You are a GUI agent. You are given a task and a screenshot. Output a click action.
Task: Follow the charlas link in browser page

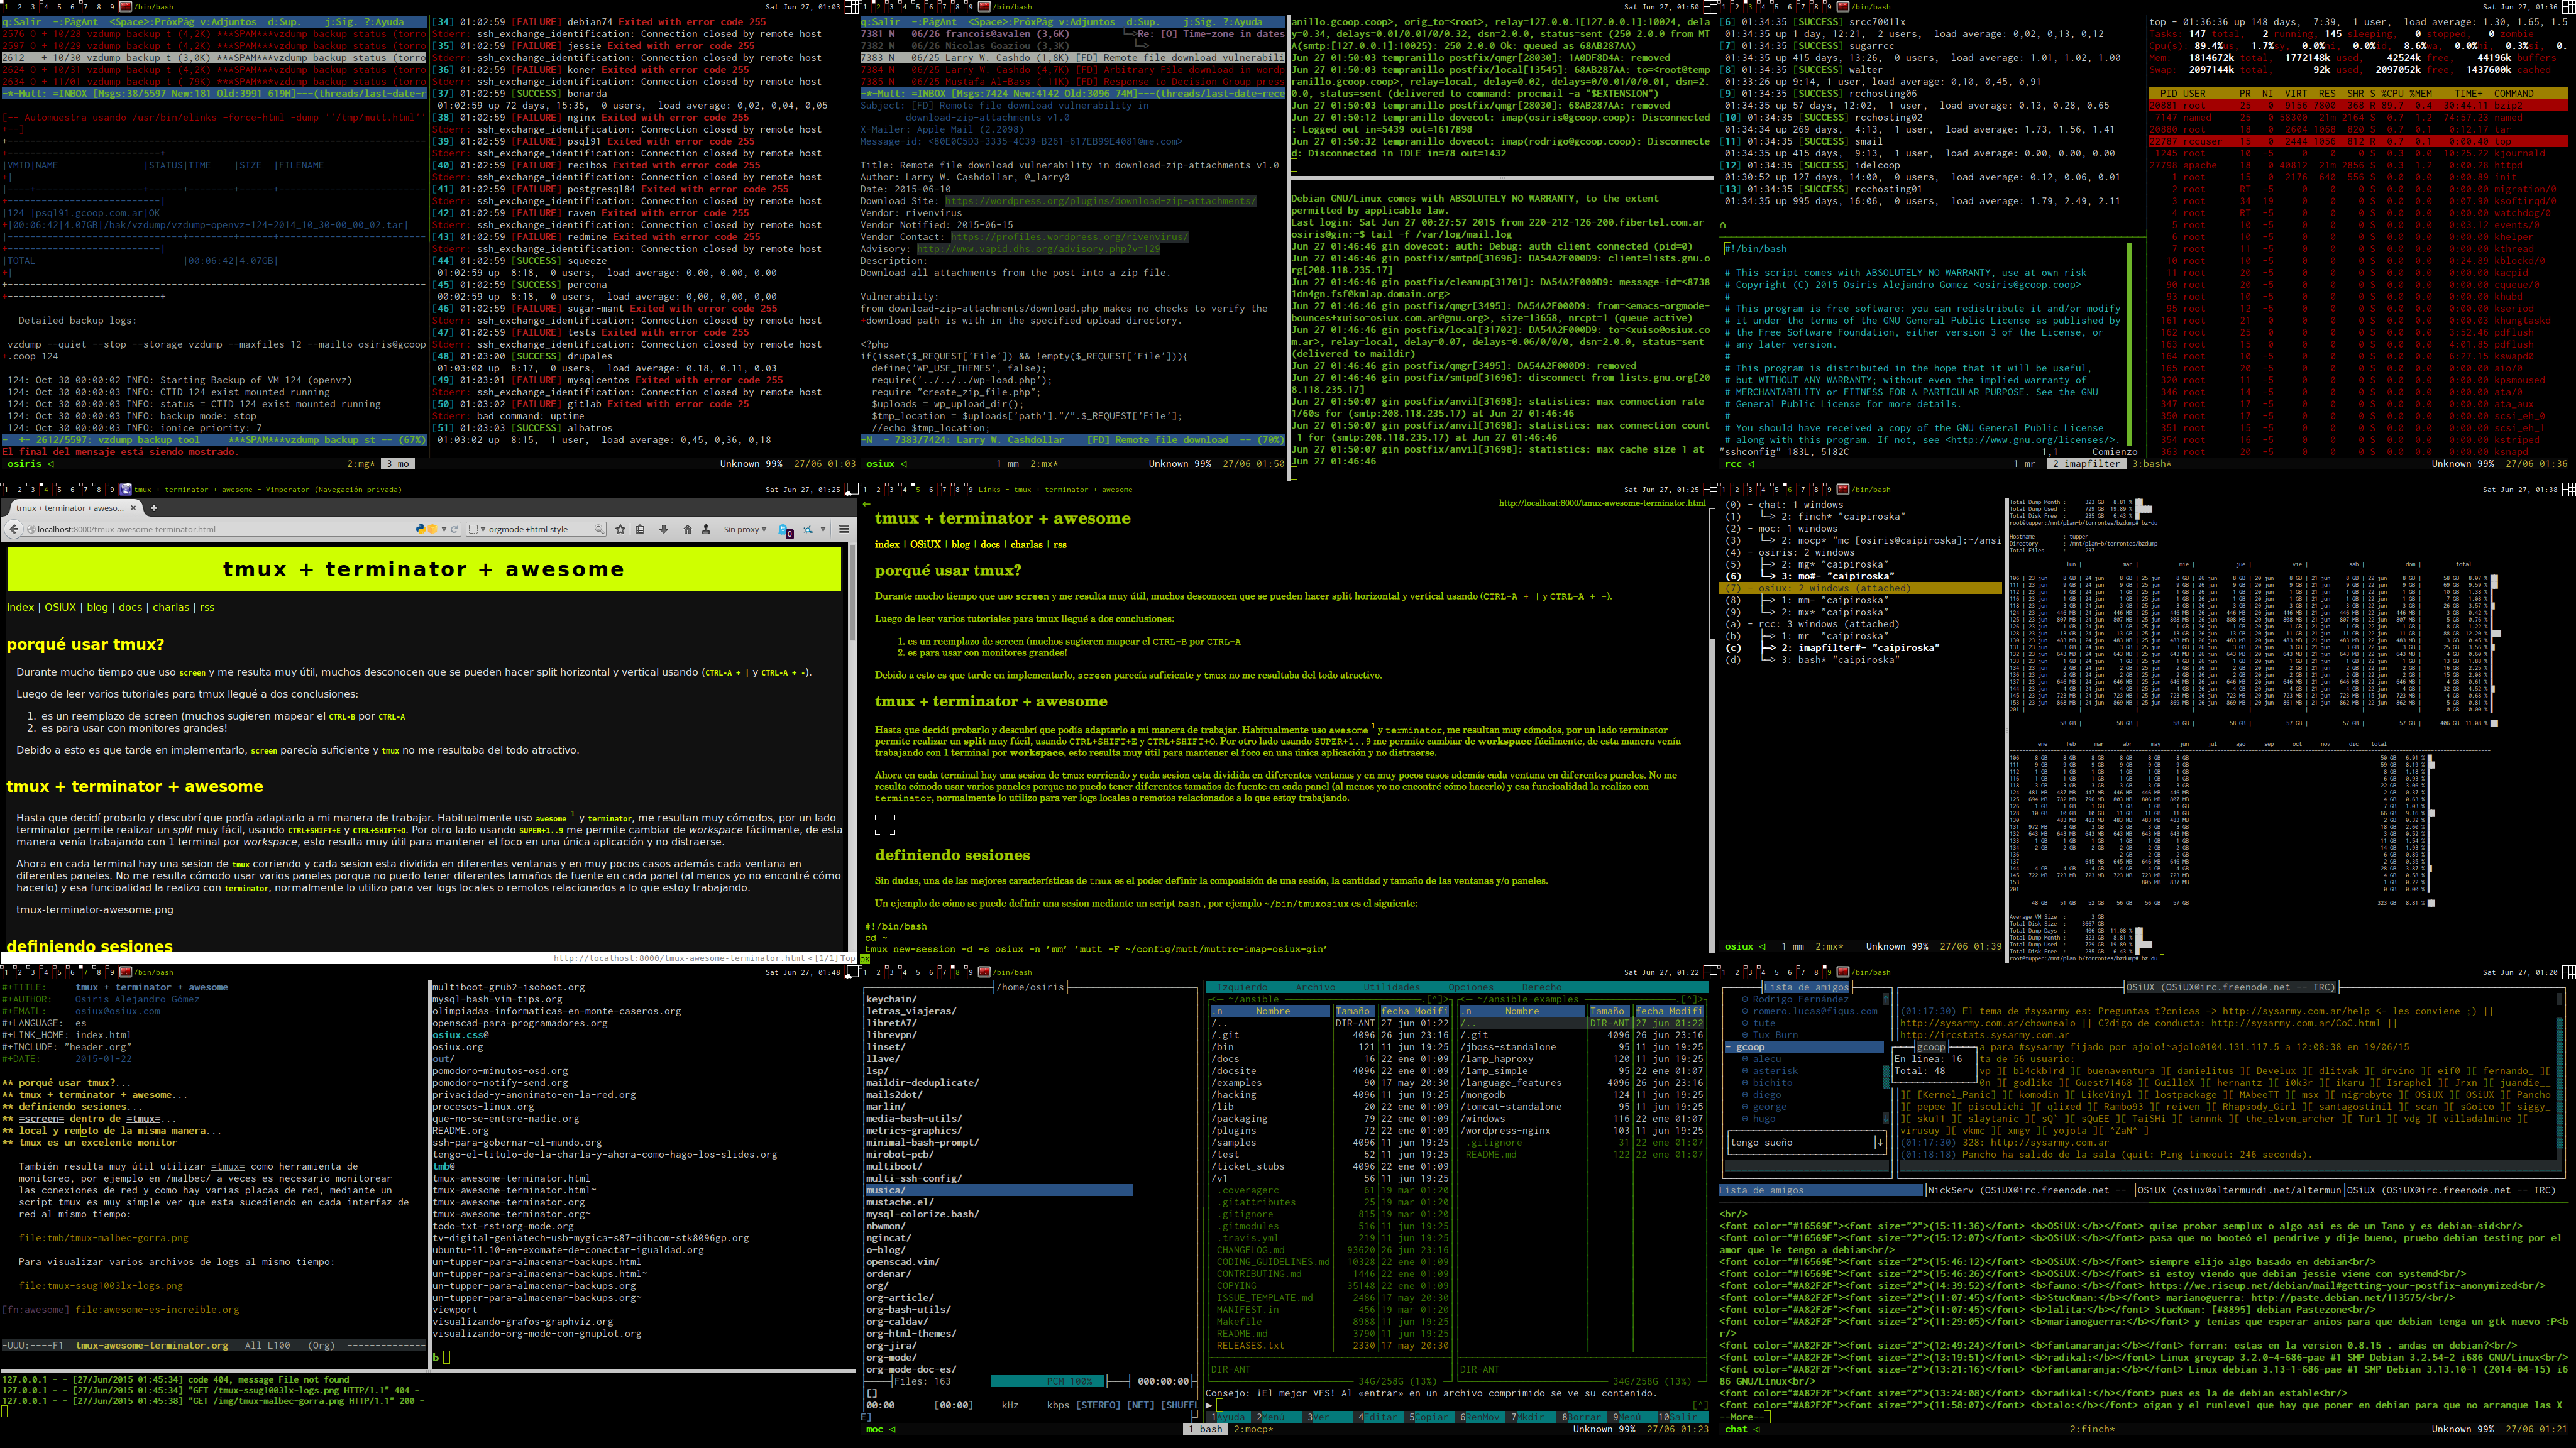[170, 607]
